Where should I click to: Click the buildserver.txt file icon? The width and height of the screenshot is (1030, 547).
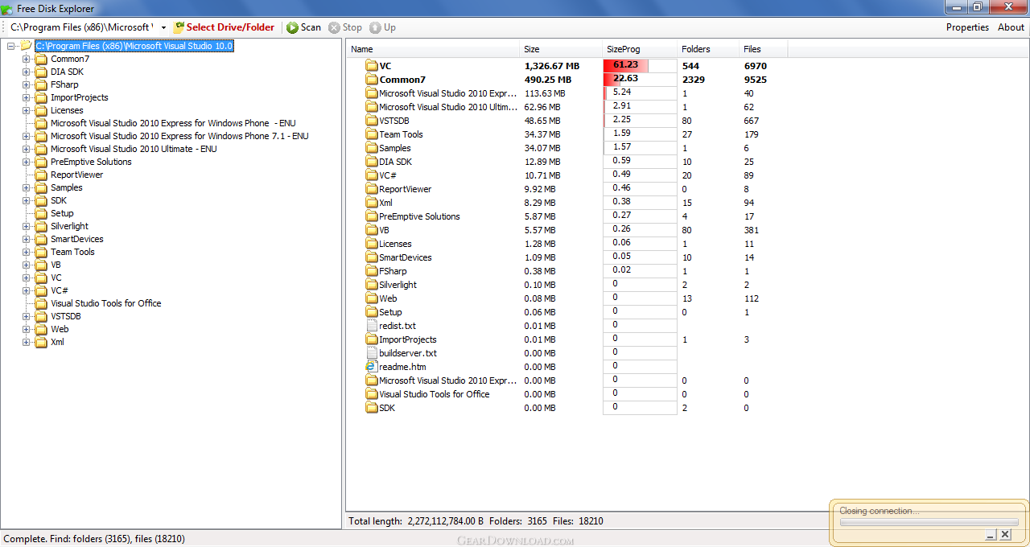[x=371, y=353]
